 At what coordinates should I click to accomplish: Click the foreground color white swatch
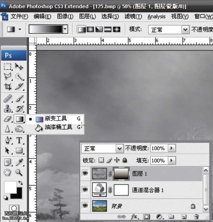tap(9, 187)
